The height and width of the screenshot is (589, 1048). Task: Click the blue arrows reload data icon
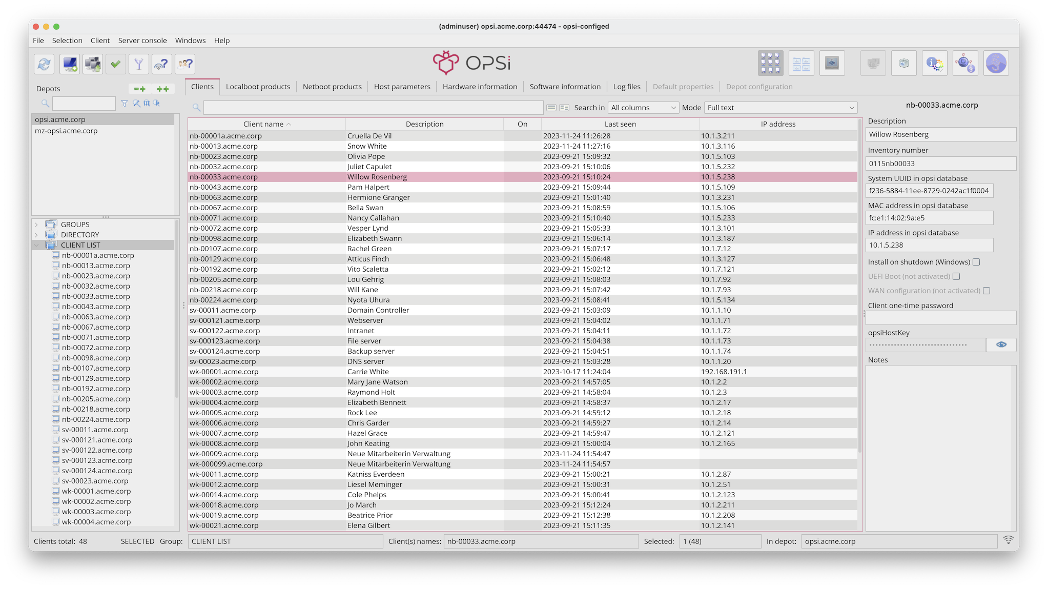point(45,64)
